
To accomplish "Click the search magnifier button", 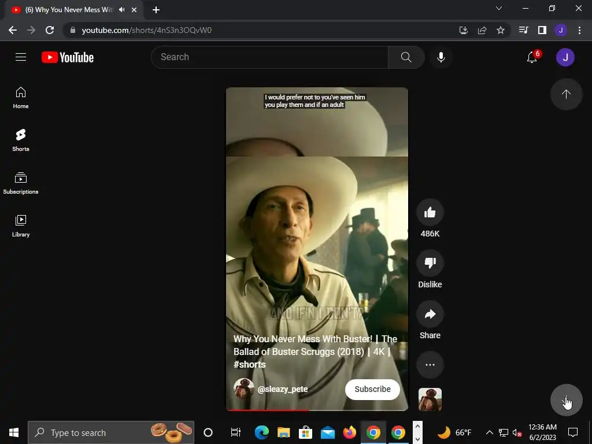I will click(x=406, y=57).
